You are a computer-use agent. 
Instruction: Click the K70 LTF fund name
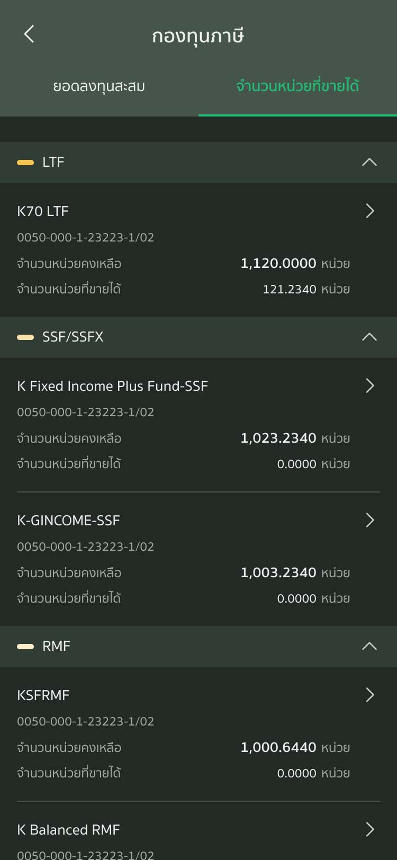coord(43,211)
